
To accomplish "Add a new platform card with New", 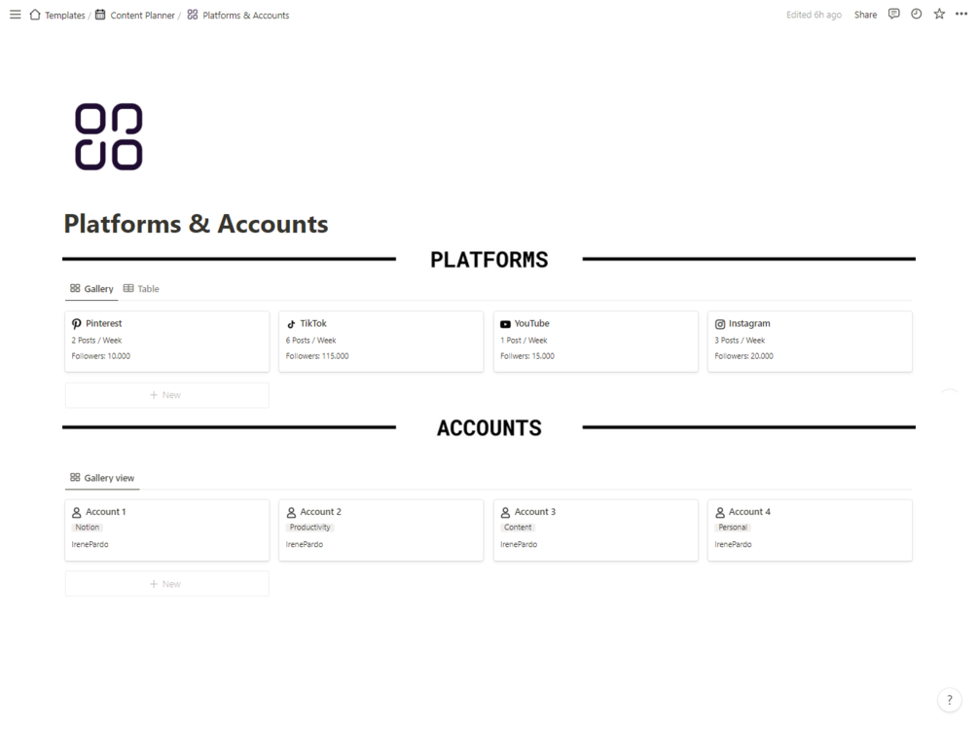I will coord(166,395).
